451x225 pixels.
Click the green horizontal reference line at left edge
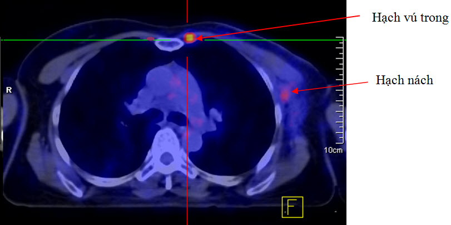pyautogui.click(x=11, y=40)
